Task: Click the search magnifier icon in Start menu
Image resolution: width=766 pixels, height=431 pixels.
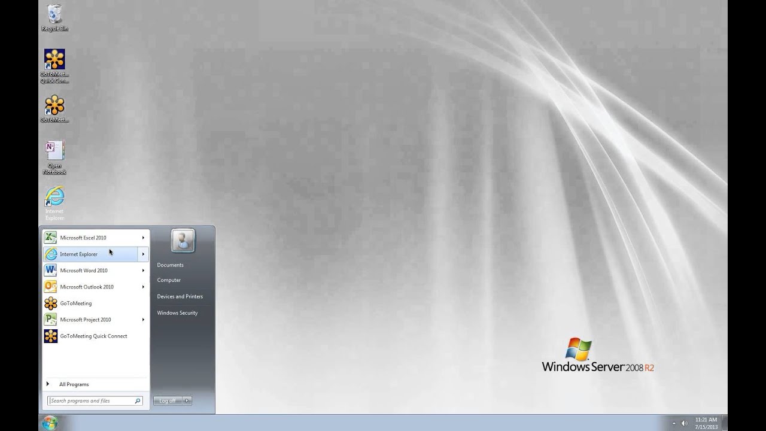Action: 138,401
